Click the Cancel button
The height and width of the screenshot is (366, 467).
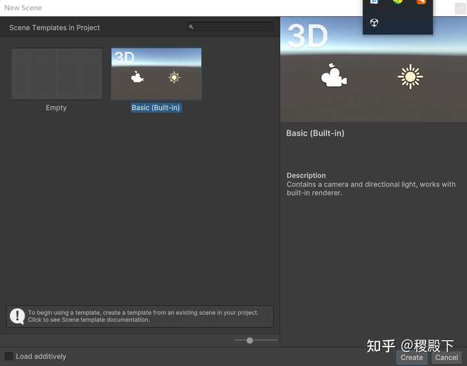coord(446,358)
